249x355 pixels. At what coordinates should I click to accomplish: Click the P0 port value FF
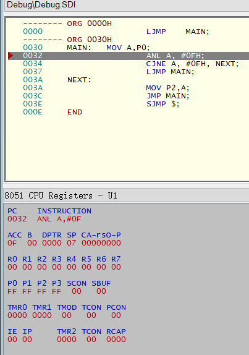(x=12, y=291)
